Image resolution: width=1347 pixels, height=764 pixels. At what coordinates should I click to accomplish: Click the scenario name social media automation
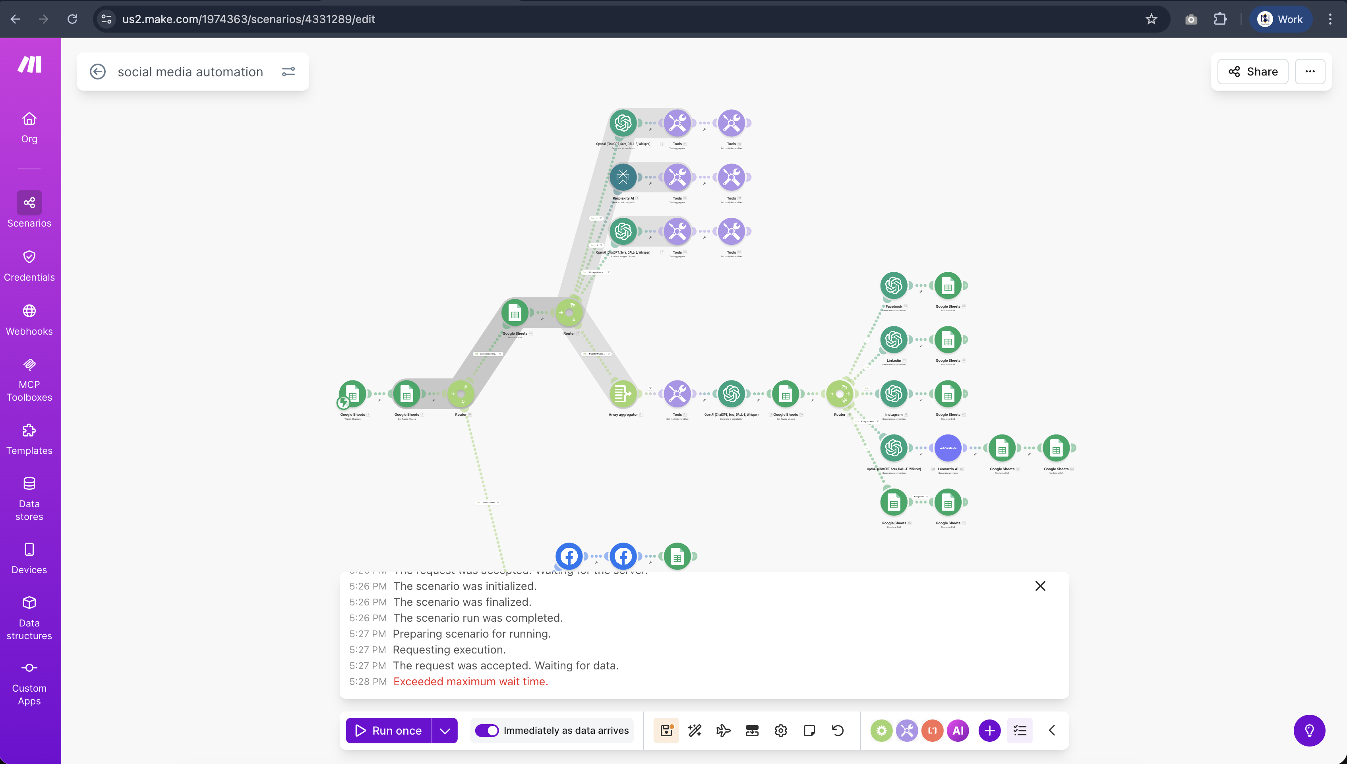[190, 72]
